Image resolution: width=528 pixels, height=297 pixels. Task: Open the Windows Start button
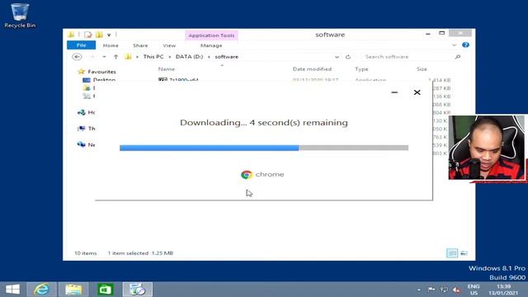13,290
